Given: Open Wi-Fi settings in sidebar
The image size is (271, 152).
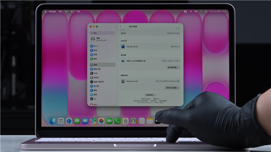Looking at the screenshot, I should (102, 46).
